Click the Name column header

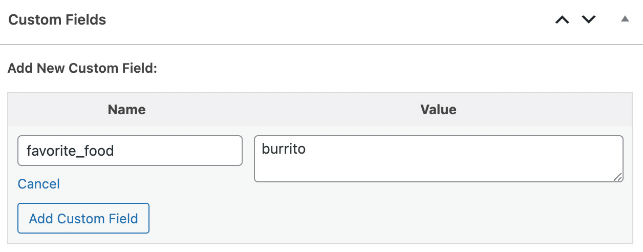click(x=127, y=110)
